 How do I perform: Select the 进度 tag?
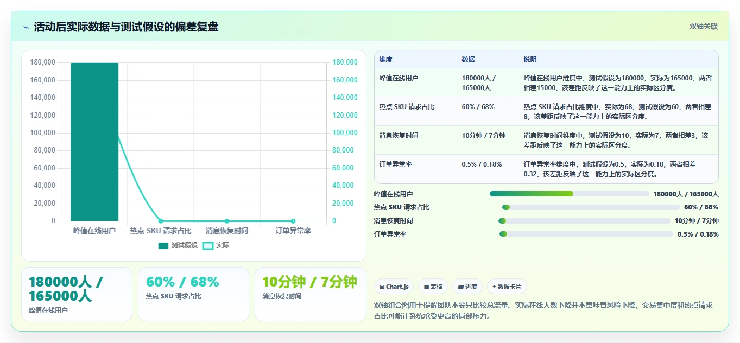(x=467, y=287)
